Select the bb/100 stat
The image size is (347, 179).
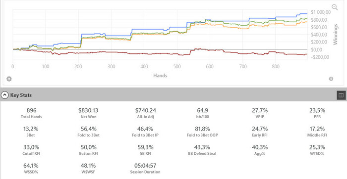(x=202, y=113)
